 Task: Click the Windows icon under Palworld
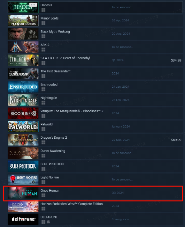(x=43, y=129)
